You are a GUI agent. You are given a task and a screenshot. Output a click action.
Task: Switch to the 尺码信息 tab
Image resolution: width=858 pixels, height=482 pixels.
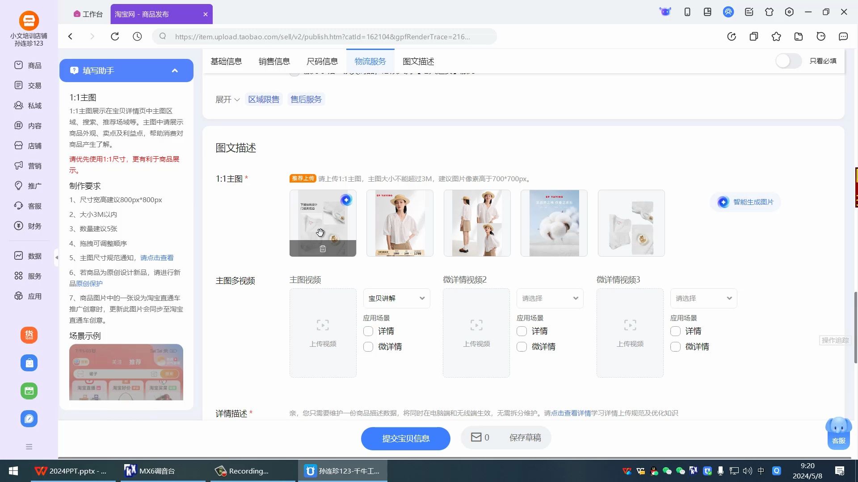tap(323, 61)
